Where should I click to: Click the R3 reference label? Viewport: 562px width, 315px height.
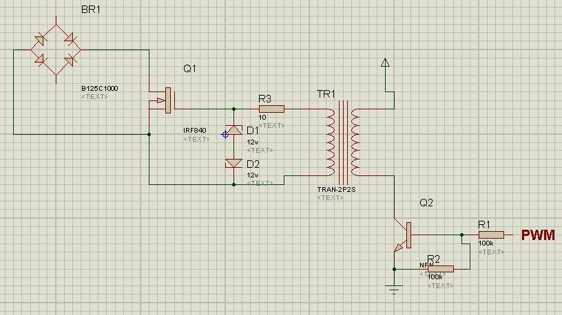coord(265,98)
